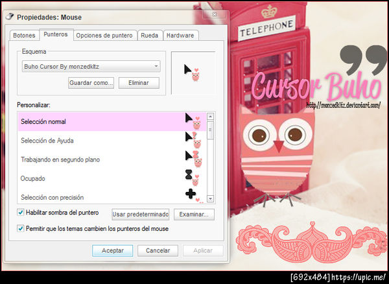Viewport: 389px width, 284px height.
Task: Toggle Habilitar sombra del puntero checkbox
Action: click(x=21, y=212)
